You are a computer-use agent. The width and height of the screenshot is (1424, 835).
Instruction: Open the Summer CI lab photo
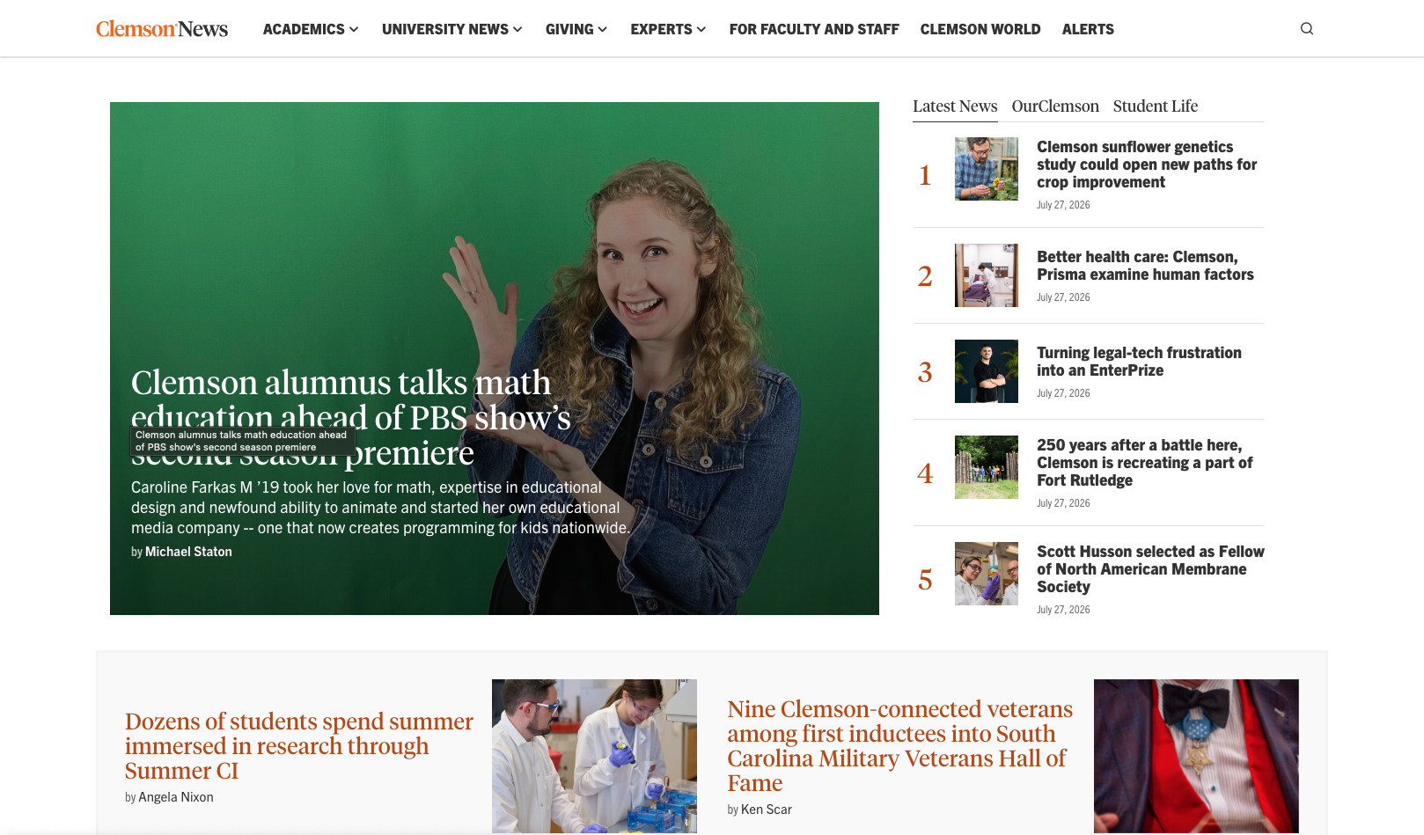click(594, 756)
